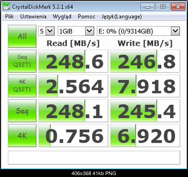
Task: Click the CrystalDiskMark title bar icon
Action: click(7, 7)
